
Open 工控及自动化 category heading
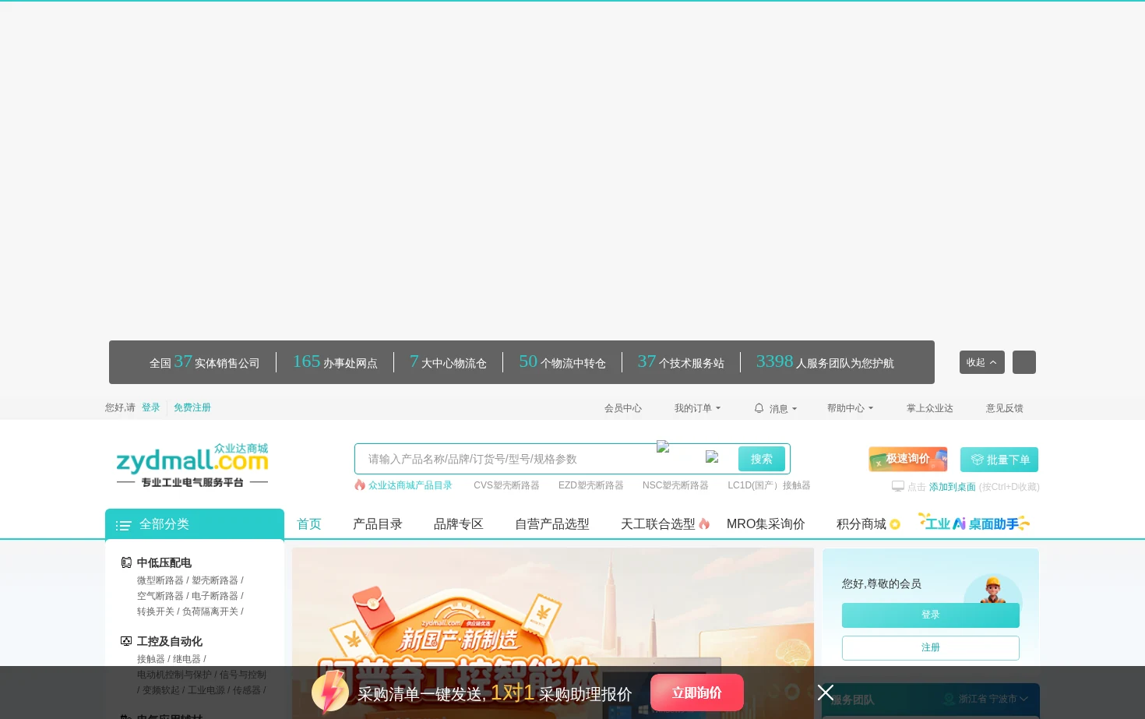pos(170,641)
